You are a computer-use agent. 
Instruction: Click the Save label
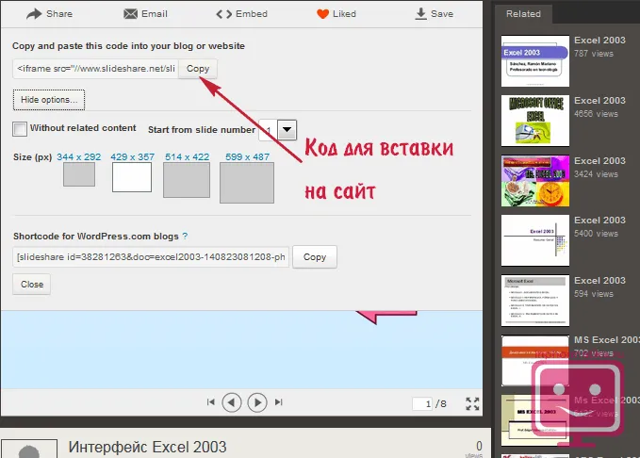tap(442, 14)
